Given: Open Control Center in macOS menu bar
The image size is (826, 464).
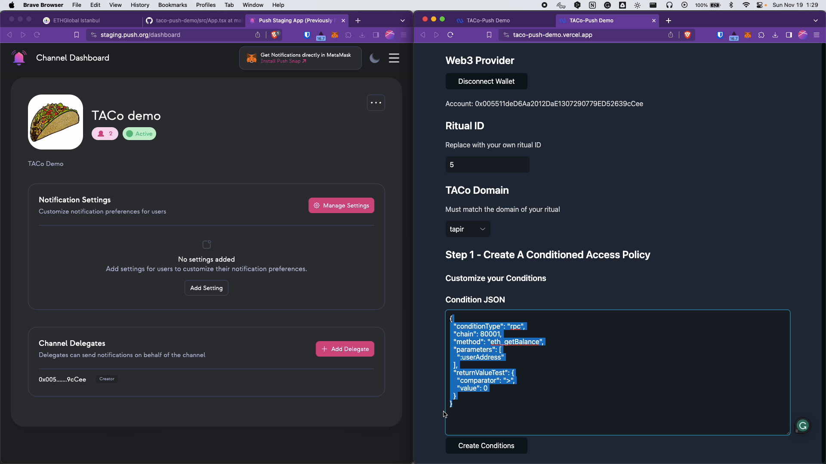Looking at the screenshot, I should [761, 5].
